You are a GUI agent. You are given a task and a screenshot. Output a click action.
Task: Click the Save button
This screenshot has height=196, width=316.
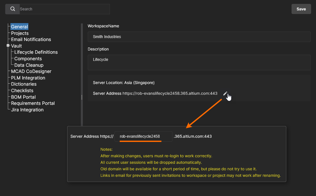pyautogui.click(x=301, y=9)
